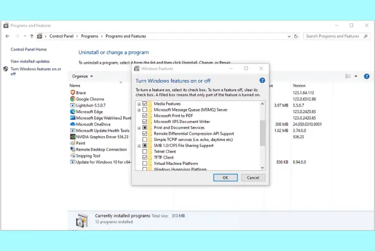Uncheck Remote Differential Compression API Support
Screen dimensions: 375x251
pyautogui.click(x=145, y=134)
